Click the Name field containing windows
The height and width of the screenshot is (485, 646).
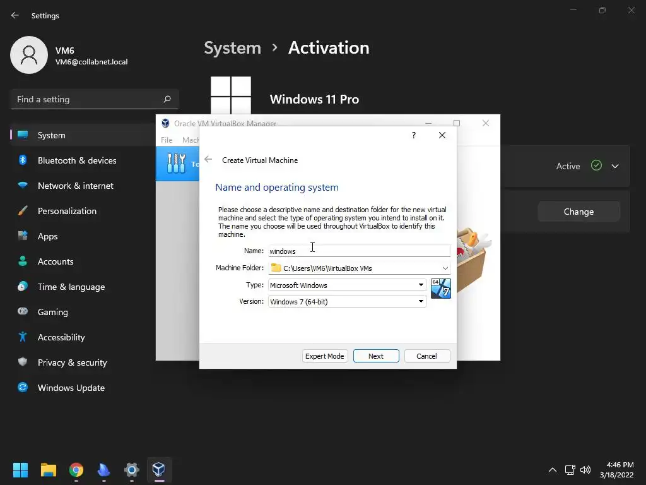(x=359, y=251)
